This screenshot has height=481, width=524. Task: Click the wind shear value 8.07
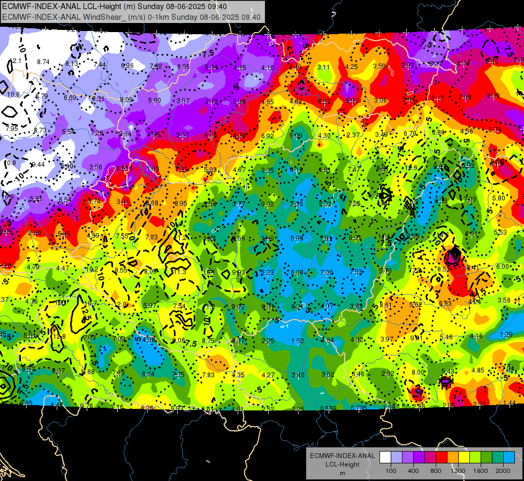(58, 370)
